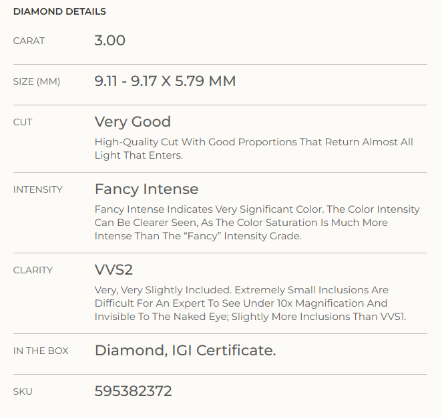Click the Diamond, IGI Certificate text

pos(185,351)
